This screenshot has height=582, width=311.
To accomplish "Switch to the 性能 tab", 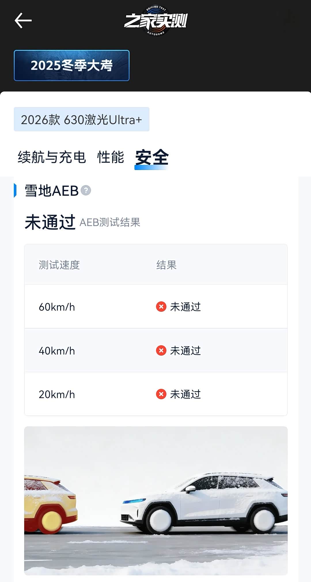I will coord(111,157).
